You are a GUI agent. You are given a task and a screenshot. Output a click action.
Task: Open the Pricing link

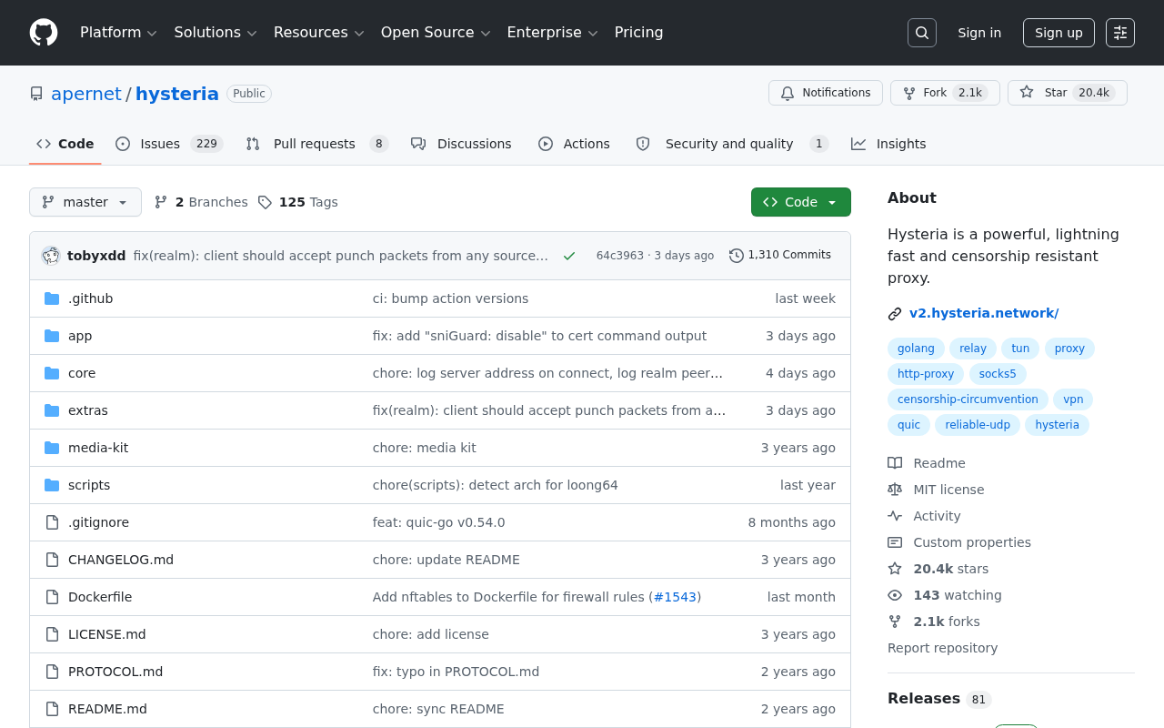[x=638, y=33]
